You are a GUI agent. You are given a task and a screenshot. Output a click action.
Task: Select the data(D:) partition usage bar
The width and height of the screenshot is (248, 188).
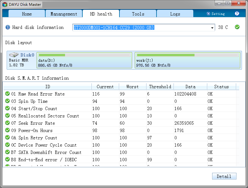tap(84, 55)
